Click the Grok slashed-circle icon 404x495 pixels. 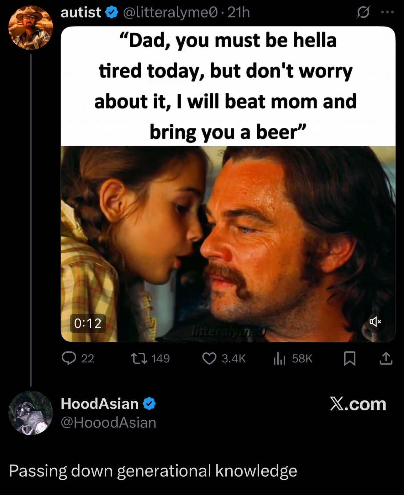tap(363, 13)
